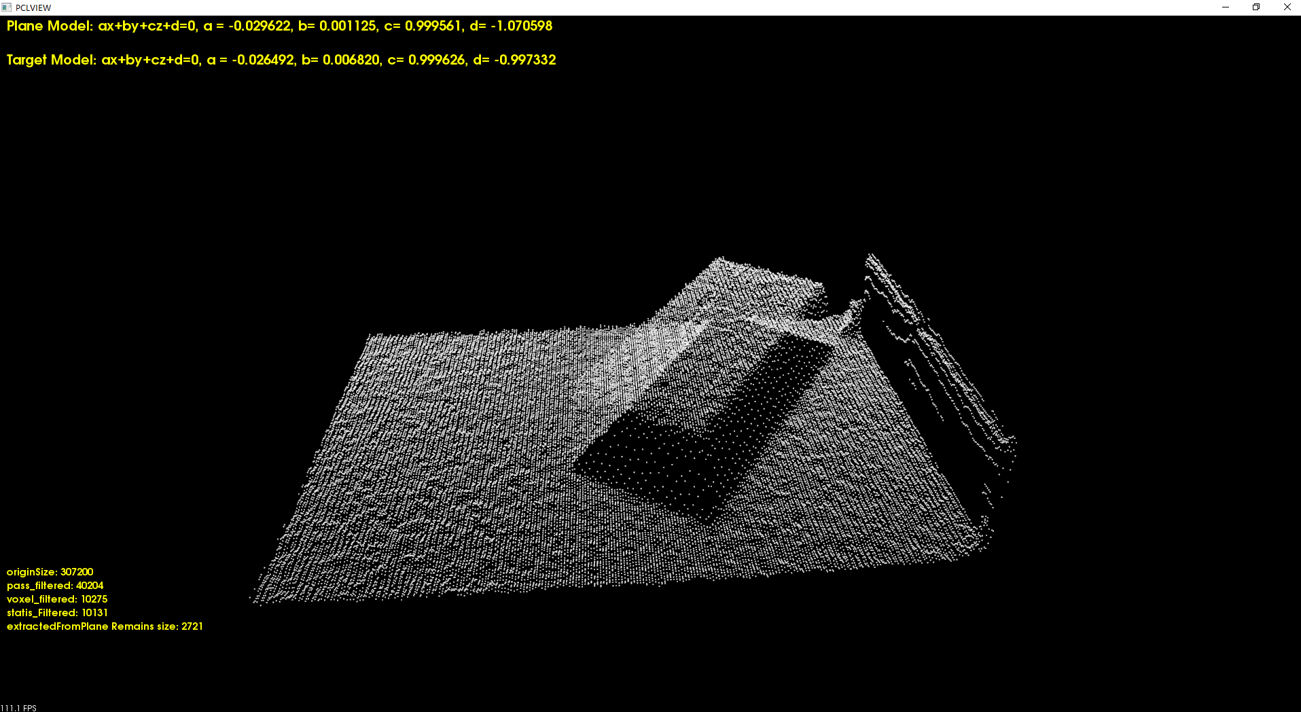Click the 'statis_Filtered: 10131' text
1301x712 pixels.
57,613
